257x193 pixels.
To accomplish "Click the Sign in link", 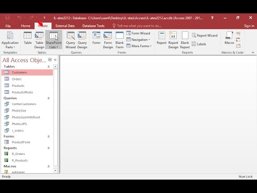I will pos(249,26).
